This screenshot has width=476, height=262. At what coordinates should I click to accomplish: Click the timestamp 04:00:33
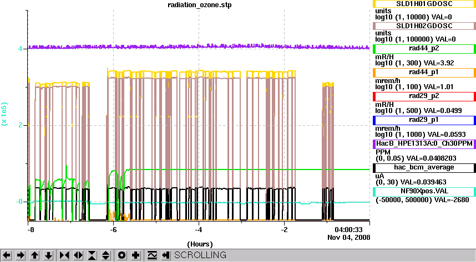pos(348,229)
